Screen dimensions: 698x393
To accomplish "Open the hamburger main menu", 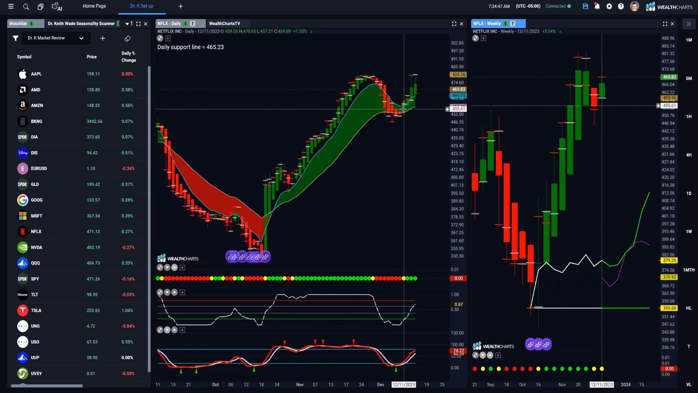I will [x=11, y=6].
